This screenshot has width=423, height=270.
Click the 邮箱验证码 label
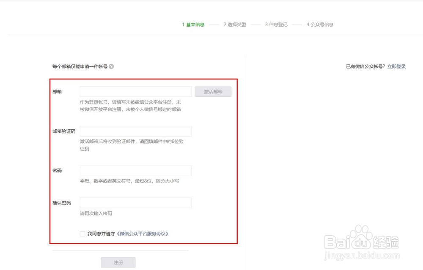(64, 131)
